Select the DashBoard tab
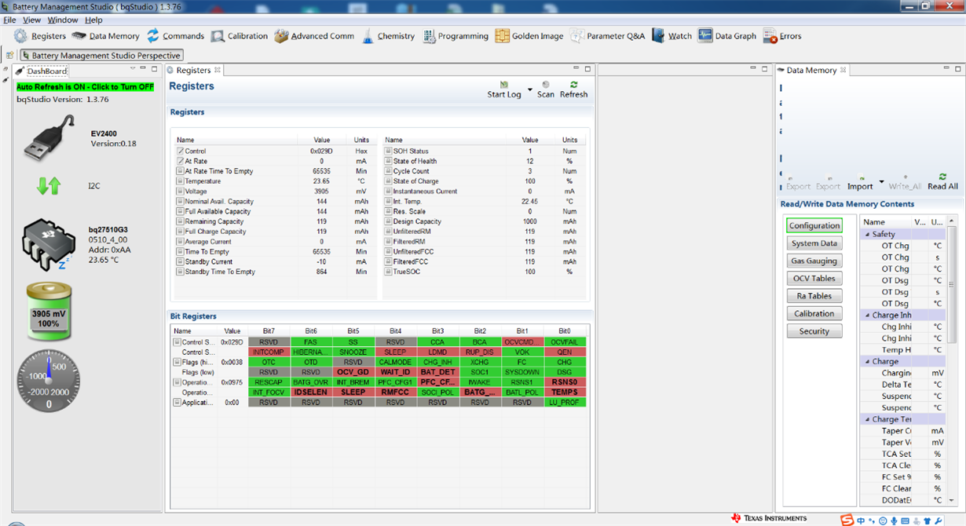Image resolution: width=966 pixels, height=526 pixels. (x=42, y=71)
